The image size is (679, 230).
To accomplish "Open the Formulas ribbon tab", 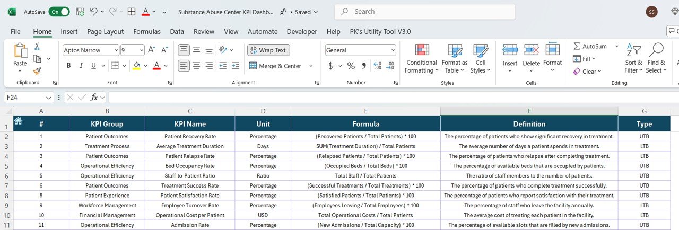I will (147, 32).
